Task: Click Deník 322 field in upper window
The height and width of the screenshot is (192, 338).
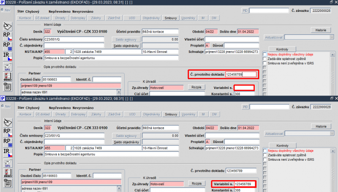Action: click(x=48, y=31)
